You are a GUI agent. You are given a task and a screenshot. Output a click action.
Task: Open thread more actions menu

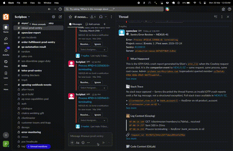[222, 17]
